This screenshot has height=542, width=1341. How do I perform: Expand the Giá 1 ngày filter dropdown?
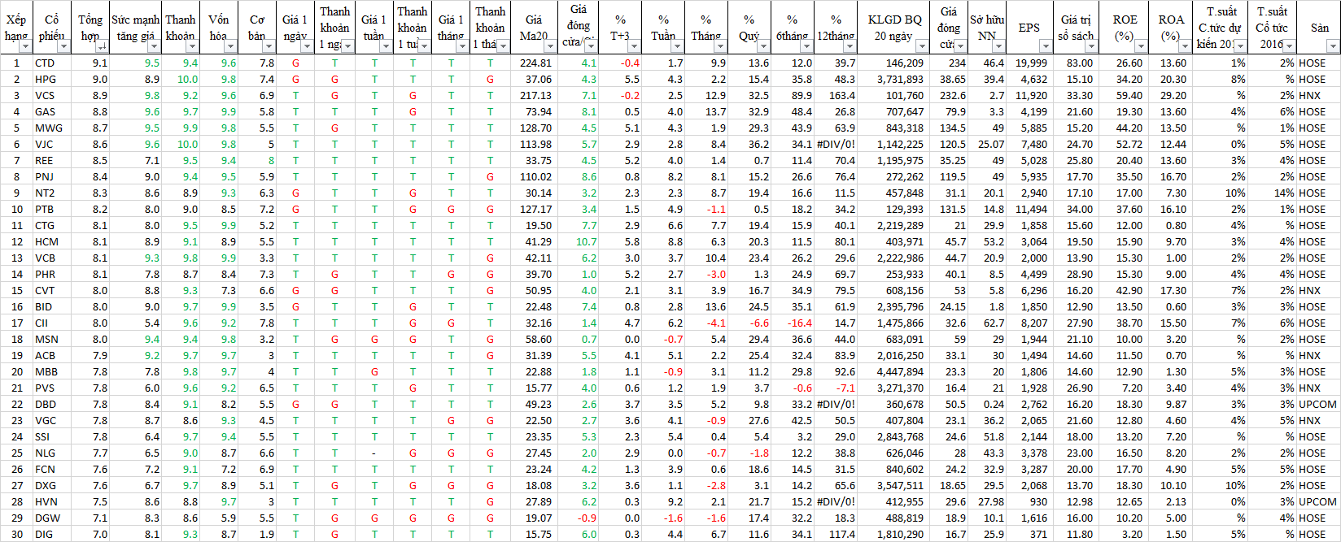point(308,46)
